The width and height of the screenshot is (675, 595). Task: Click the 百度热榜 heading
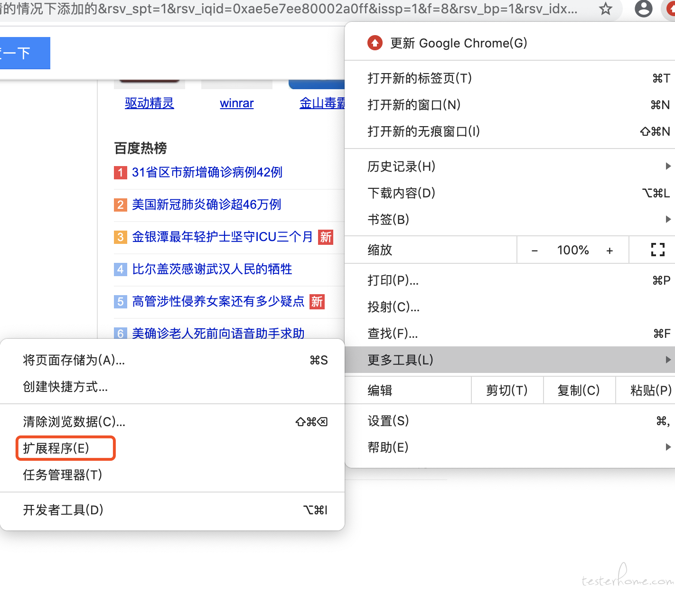tap(141, 148)
